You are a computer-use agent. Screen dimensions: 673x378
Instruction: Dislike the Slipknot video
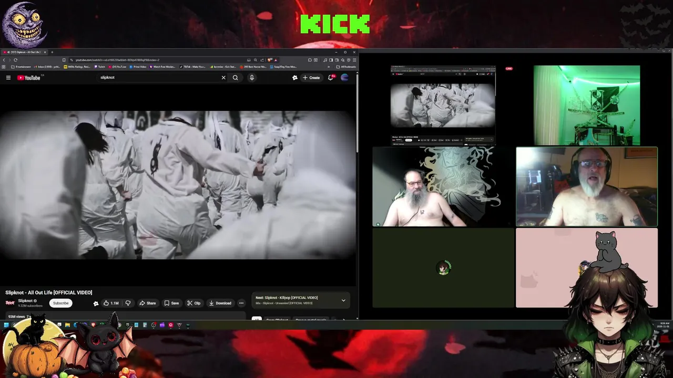[x=128, y=303]
